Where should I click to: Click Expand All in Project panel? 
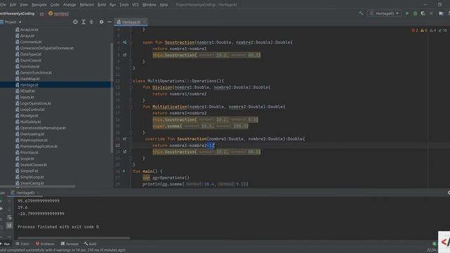84,22
